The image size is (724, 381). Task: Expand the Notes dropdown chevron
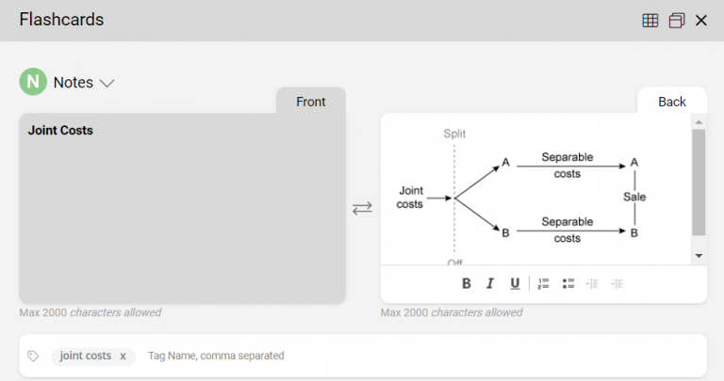point(107,83)
